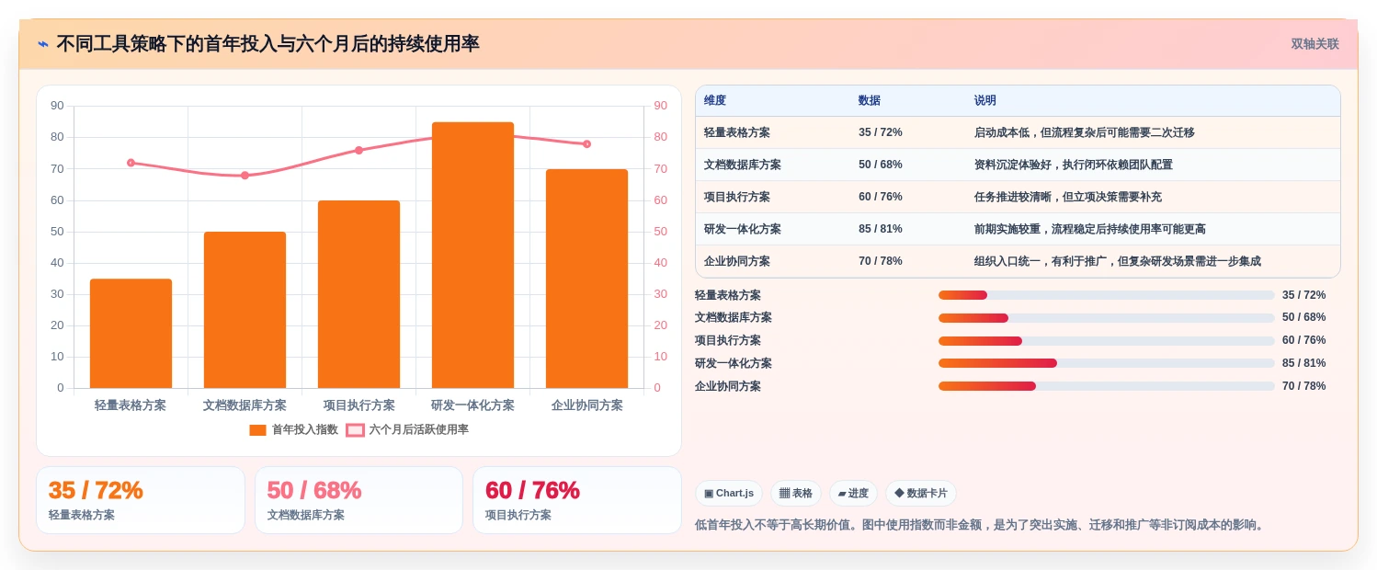Select the 研发一体化方案 table row
Image resolution: width=1377 pixels, height=570 pixels.
(x=1018, y=229)
